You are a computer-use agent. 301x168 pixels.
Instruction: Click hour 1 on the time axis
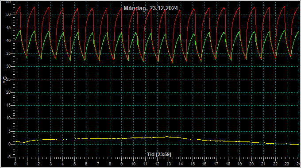tap(27, 164)
